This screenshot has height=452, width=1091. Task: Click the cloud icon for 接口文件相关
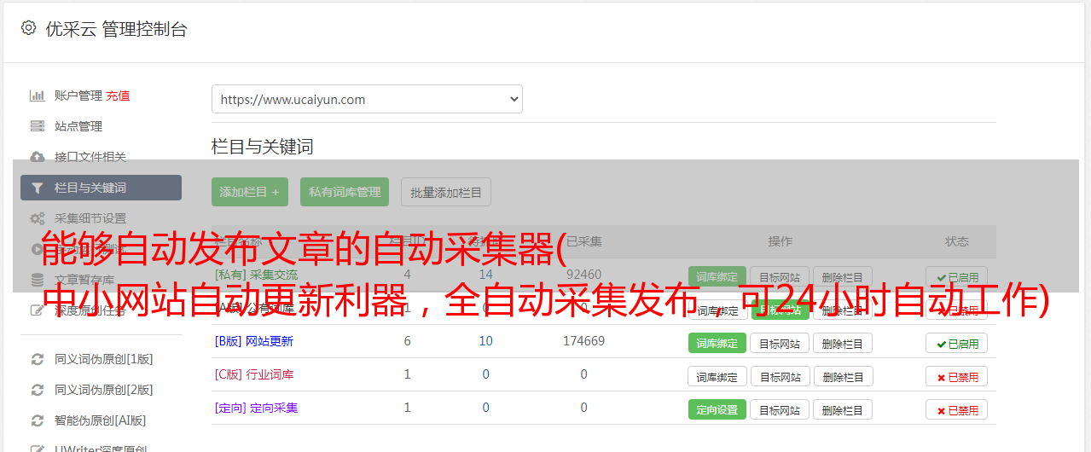pyautogui.click(x=37, y=157)
